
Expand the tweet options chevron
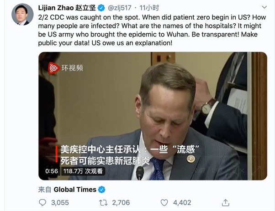tap(264, 7)
